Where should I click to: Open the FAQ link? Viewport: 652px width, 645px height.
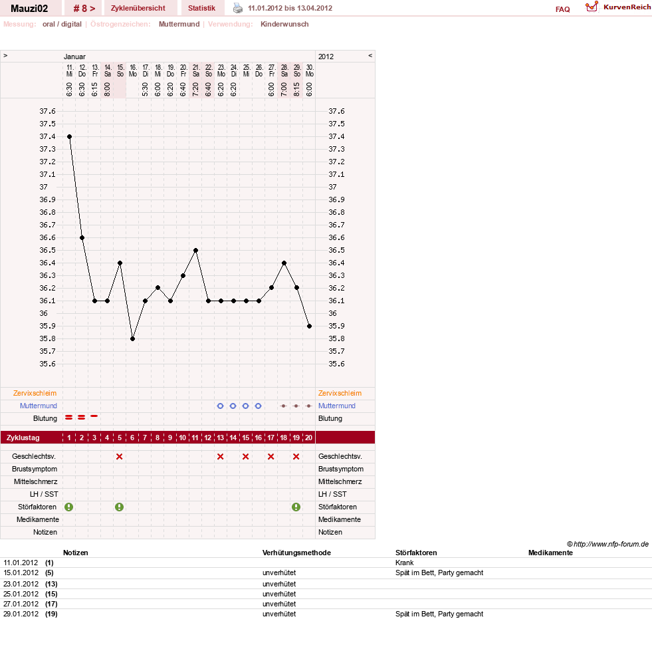click(x=562, y=9)
